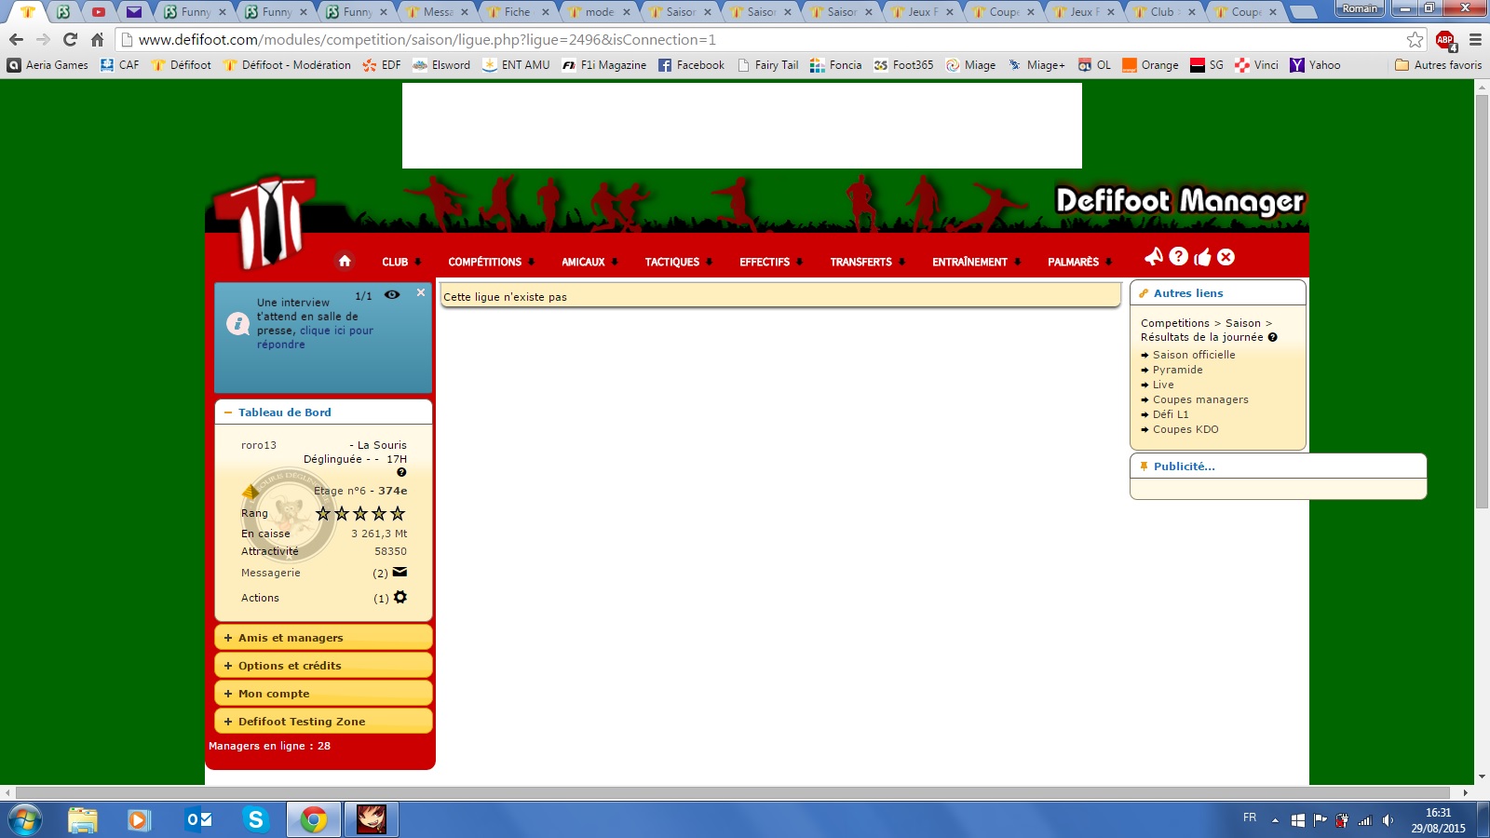The width and height of the screenshot is (1490, 838).
Task: Open the Live link
Action: 1163,385
